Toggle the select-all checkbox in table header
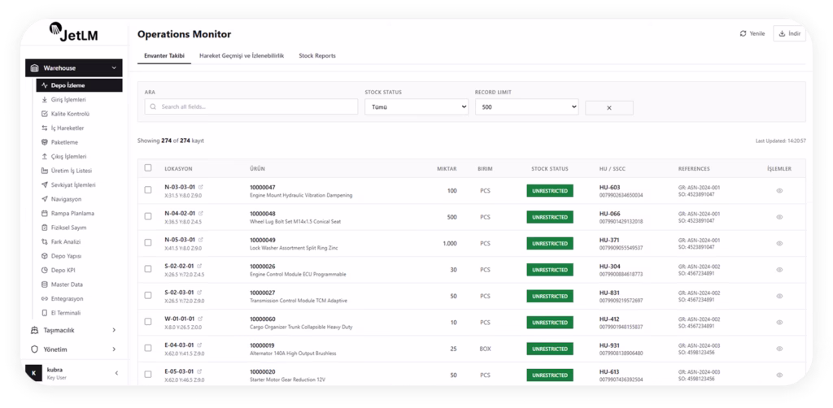 147,168
